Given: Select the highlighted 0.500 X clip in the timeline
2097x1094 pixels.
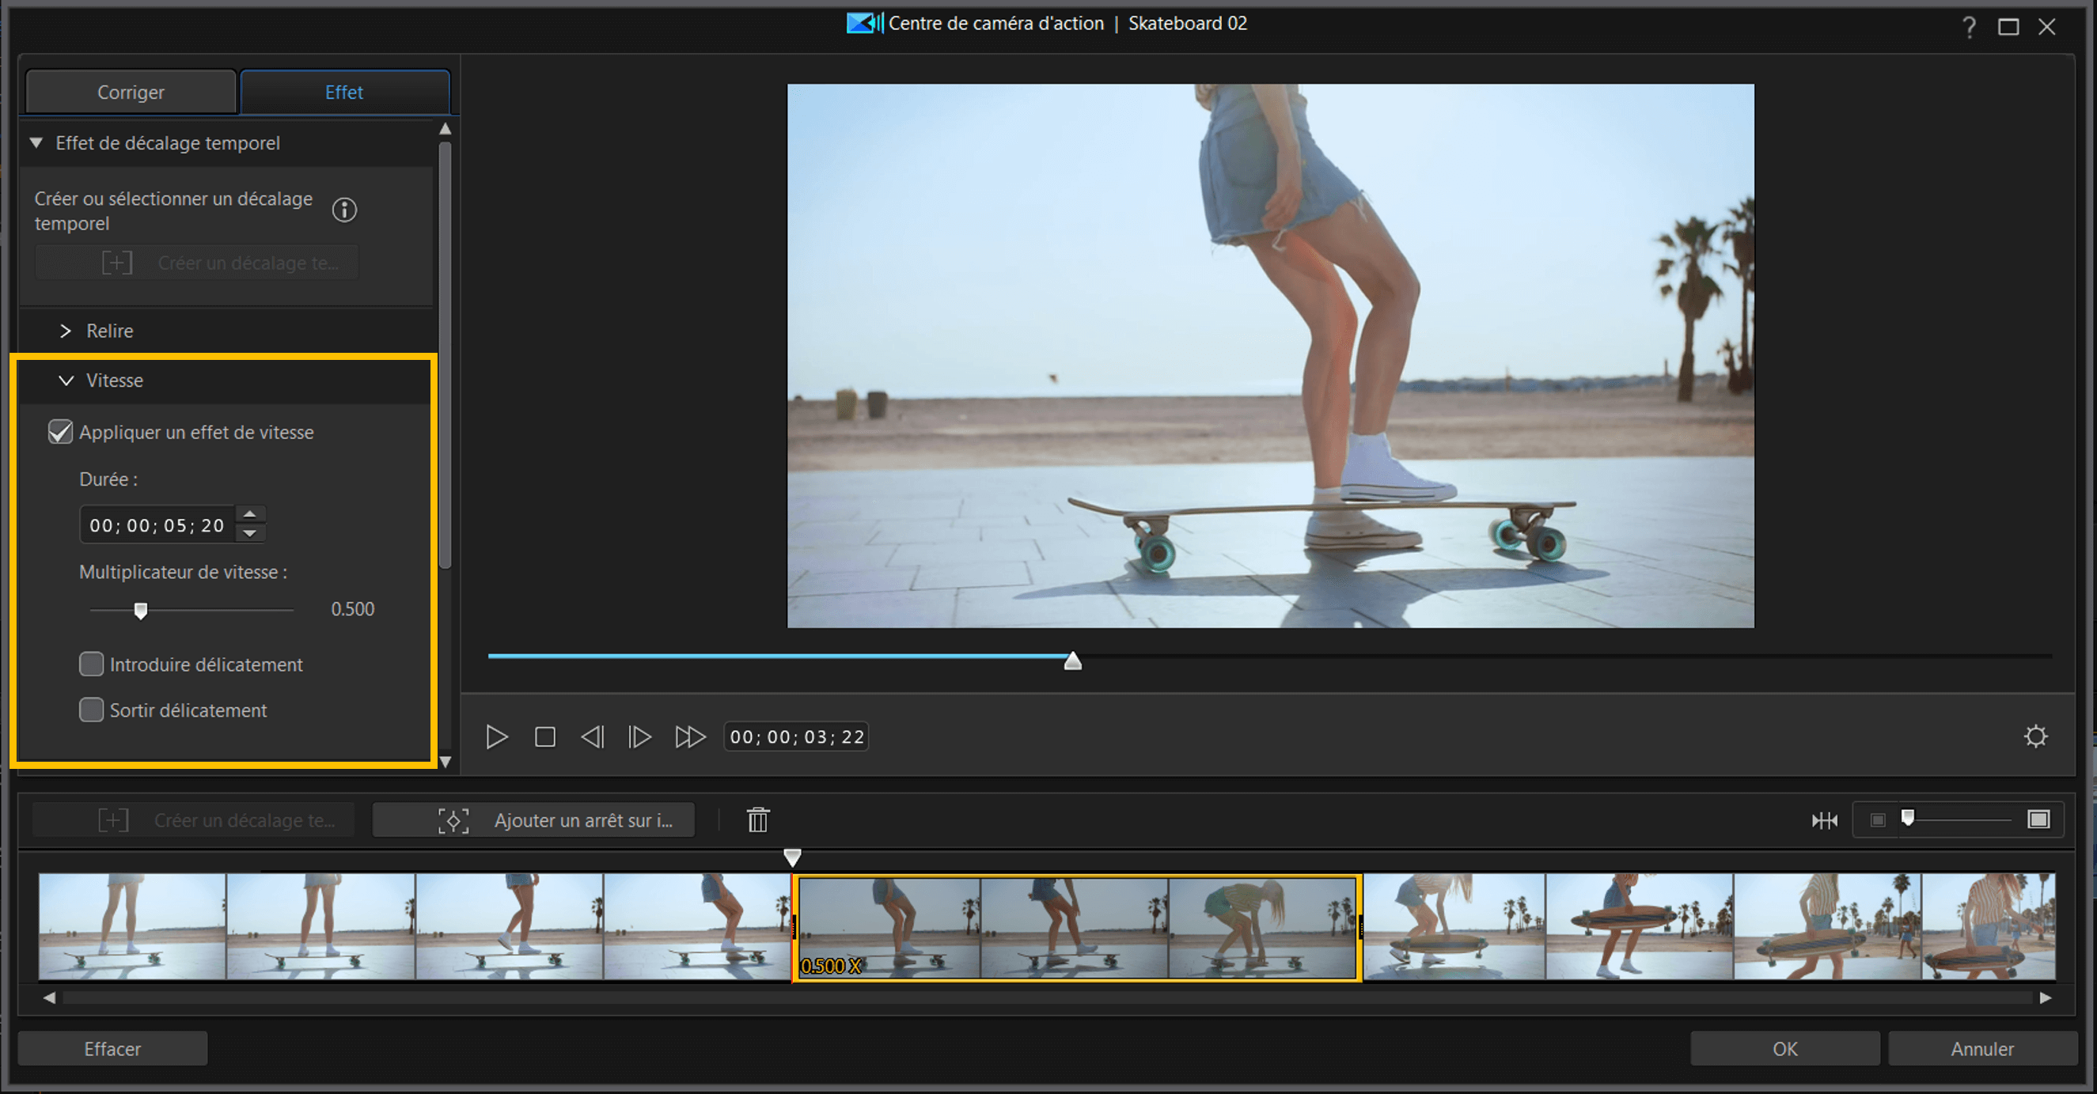Looking at the screenshot, I should 1076,928.
